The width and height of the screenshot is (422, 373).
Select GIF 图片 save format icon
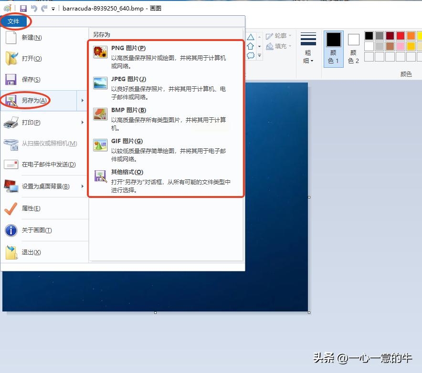[x=100, y=144]
